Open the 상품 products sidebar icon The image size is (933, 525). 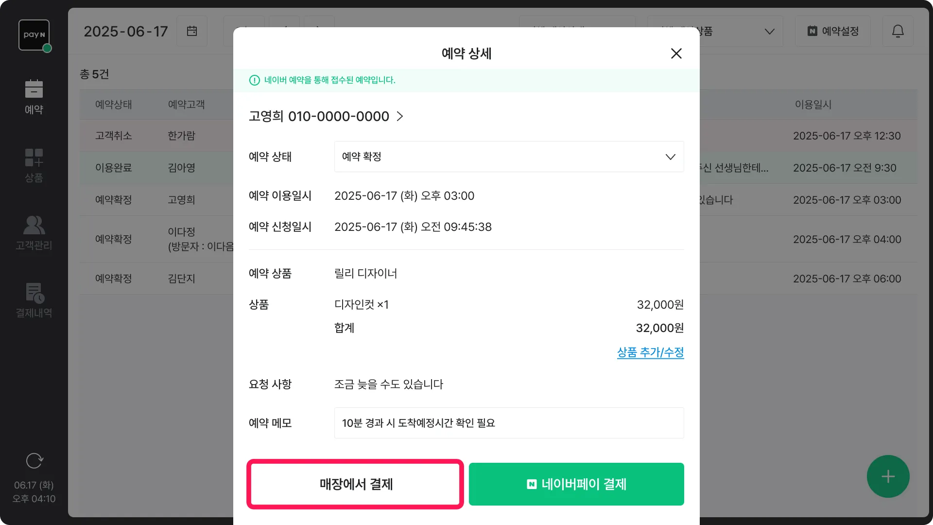(x=34, y=165)
